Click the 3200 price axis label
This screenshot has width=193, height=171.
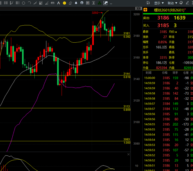(137, 14)
